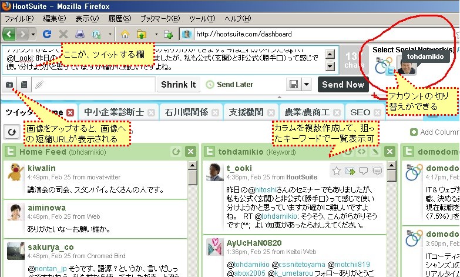Open kiwalin's profile name link
The image size is (460, 277).
[41, 168]
